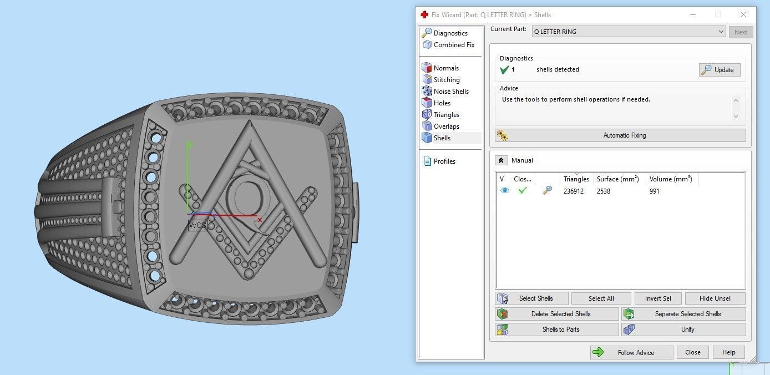Activate the Select Shells tool
770x375 pixels.
531,298
